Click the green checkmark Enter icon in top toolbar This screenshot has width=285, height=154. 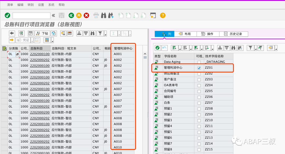click(x=7, y=16)
